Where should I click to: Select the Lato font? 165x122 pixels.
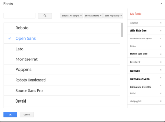62,49
